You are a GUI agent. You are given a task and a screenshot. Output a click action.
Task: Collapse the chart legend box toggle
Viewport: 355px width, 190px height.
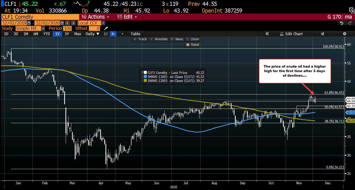point(143,72)
